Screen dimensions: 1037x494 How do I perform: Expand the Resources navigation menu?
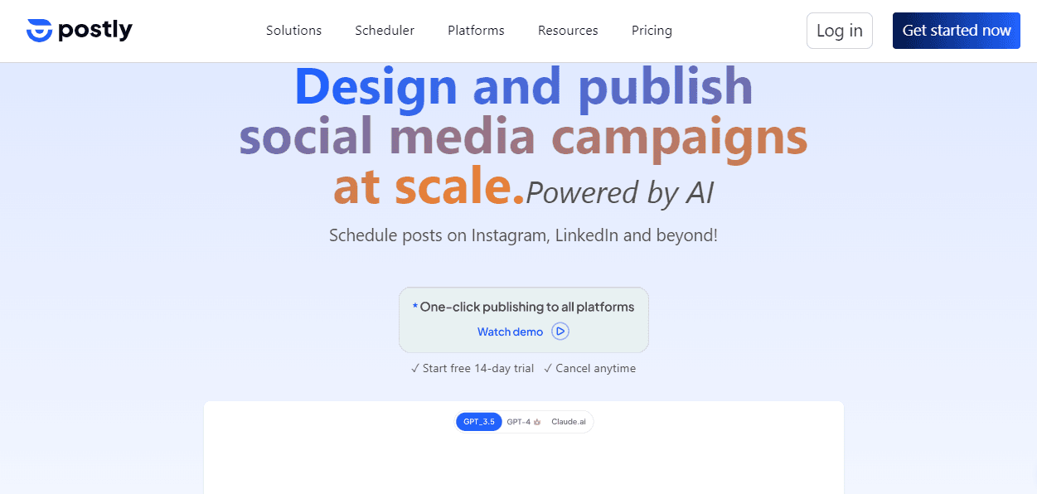568,31
